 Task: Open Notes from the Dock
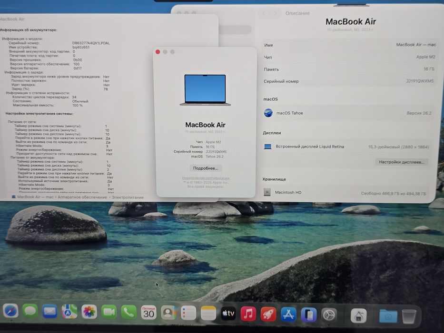tap(208, 314)
